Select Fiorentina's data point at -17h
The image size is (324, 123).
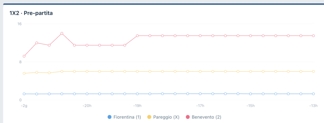click(x=200, y=94)
